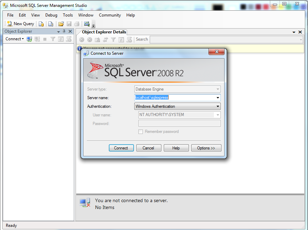Open the active files list arrow

coord(294,32)
